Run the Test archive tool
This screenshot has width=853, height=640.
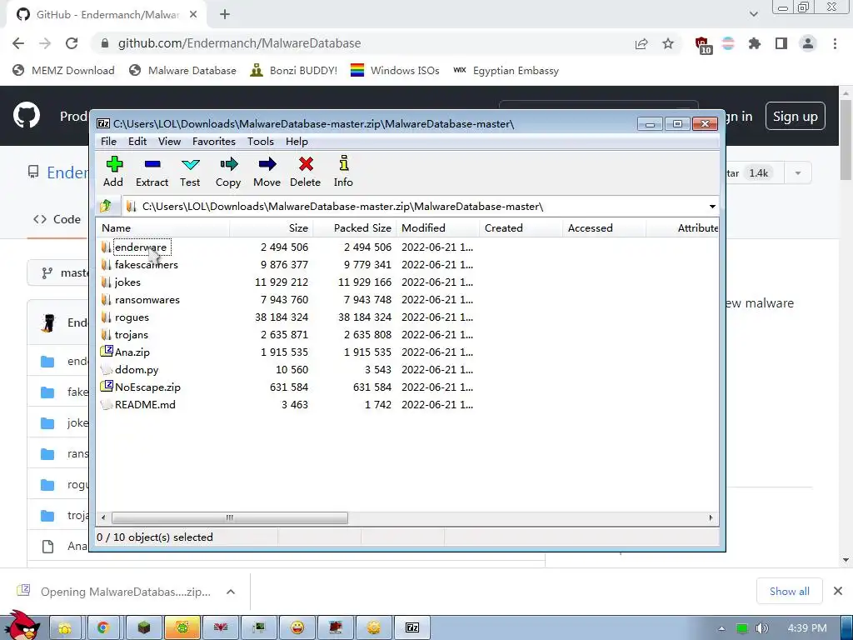click(x=191, y=164)
